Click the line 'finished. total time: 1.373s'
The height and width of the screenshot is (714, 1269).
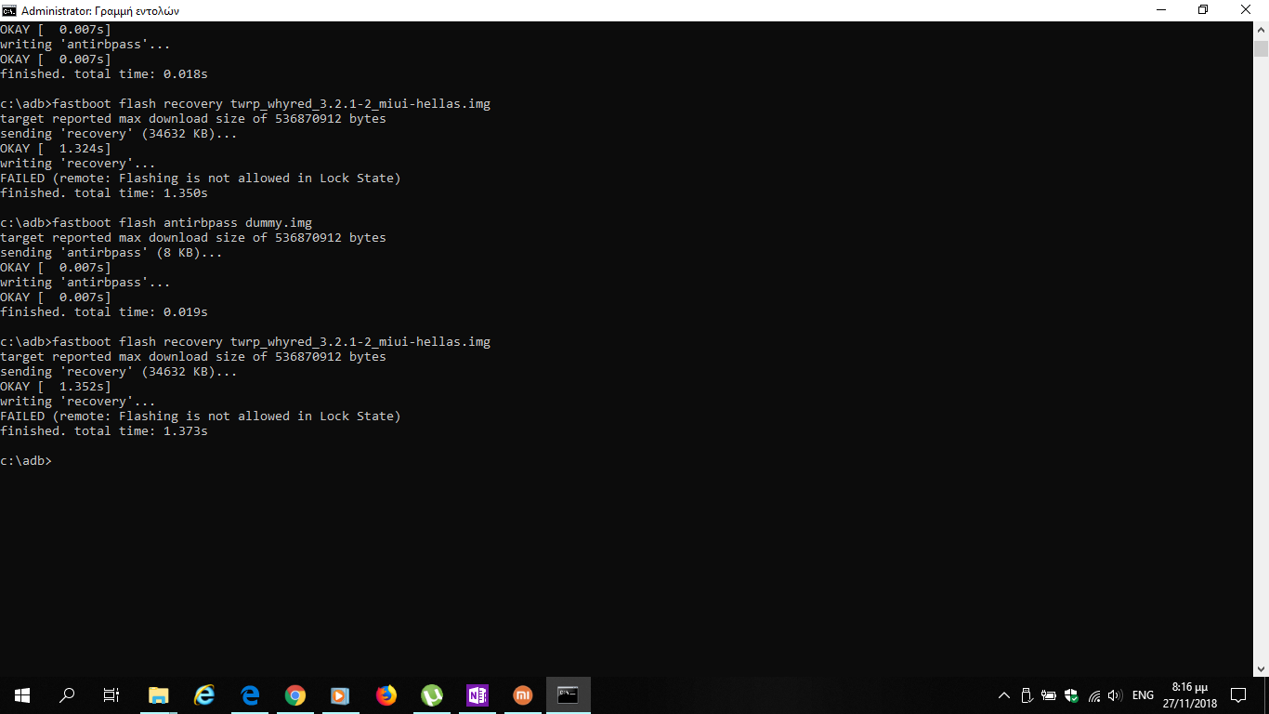click(104, 431)
